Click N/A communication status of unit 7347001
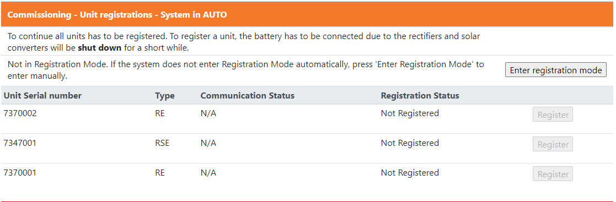This screenshot has height=202, width=616. click(x=208, y=143)
